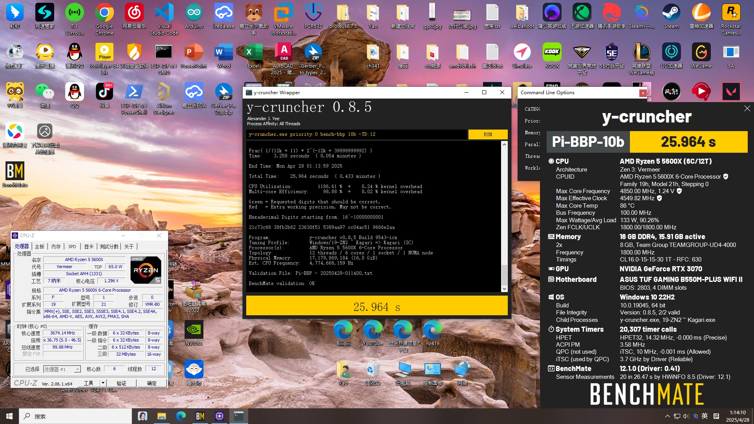Switch CPU-Z to 測試分數 tab

(x=109, y=247)
